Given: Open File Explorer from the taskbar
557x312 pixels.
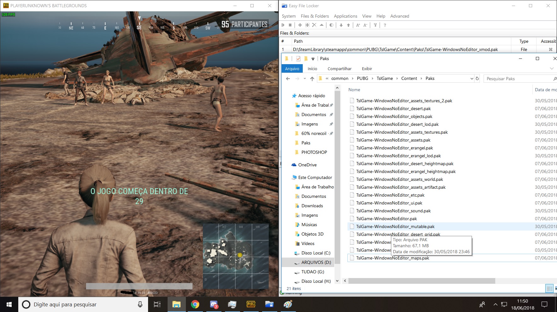Looking at the screenshot, I should point(176,304).
